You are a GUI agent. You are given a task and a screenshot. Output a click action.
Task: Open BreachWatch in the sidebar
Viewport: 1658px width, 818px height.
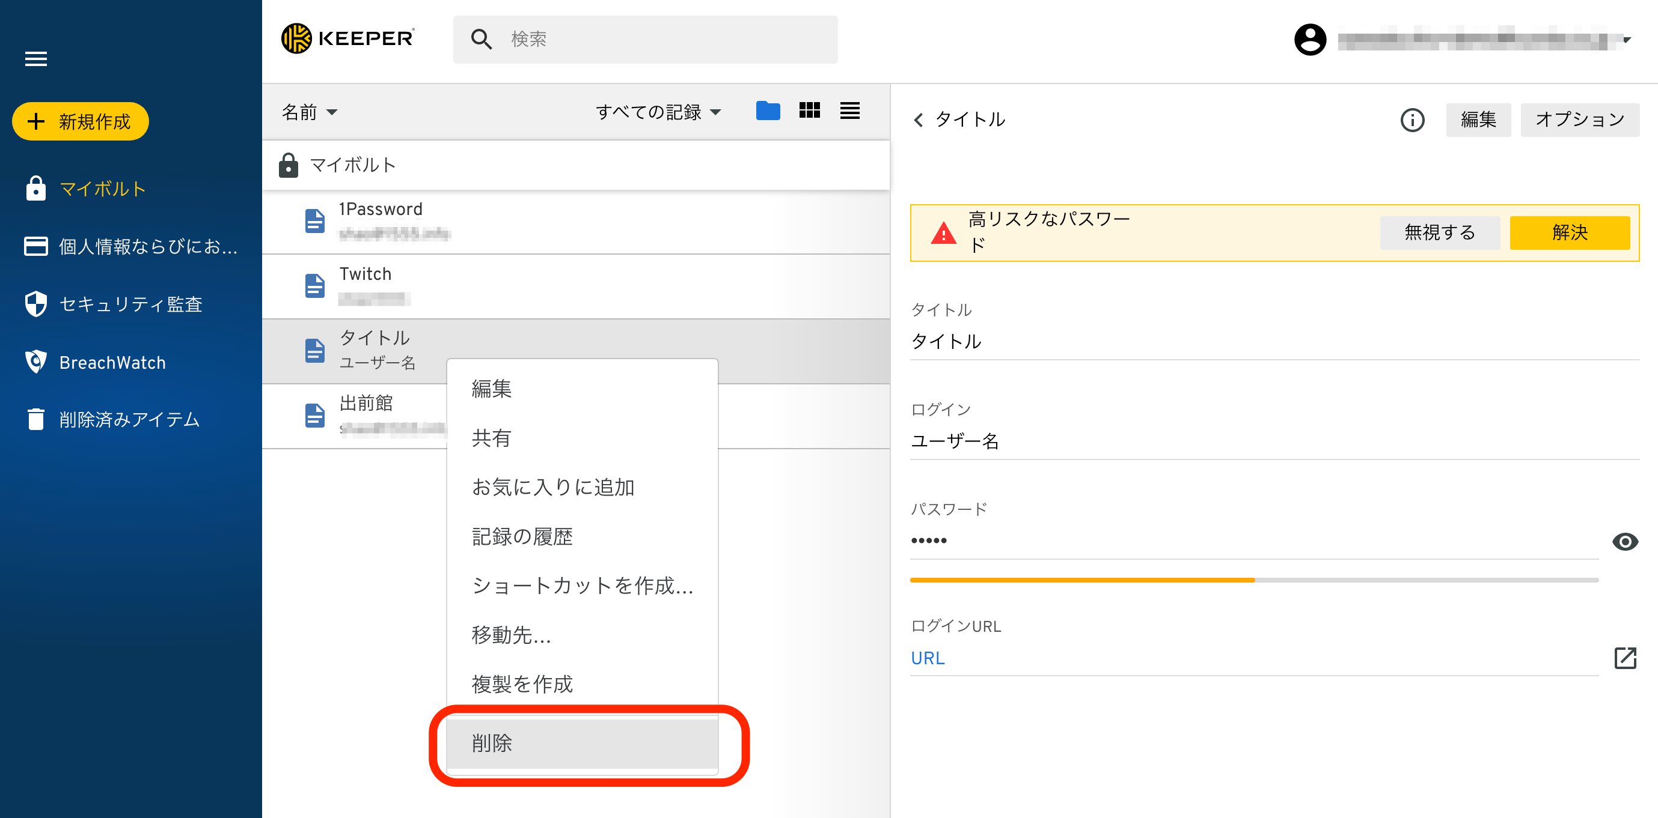click(95, 362)
